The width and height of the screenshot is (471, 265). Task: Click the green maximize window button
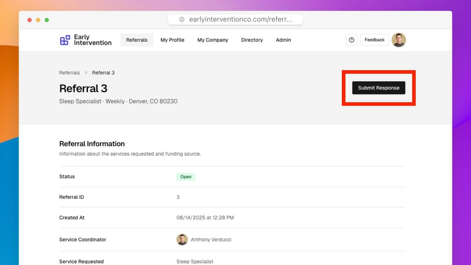pyautogui.click(x=47, y=20)
